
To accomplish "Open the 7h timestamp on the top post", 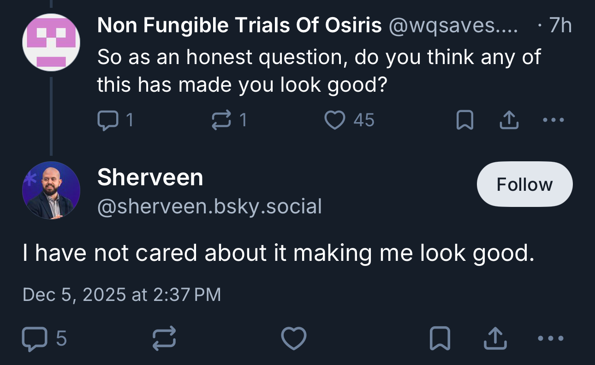I will (x=560, y=26).
